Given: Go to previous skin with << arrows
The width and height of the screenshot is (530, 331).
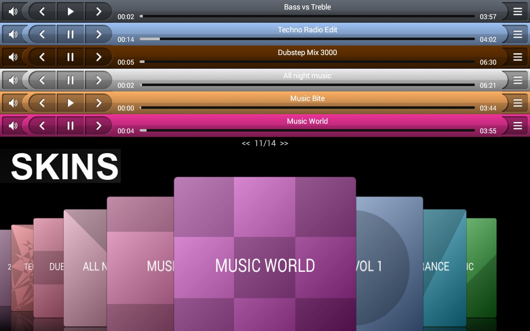Looking at the screenshot, I should [246, 144].
